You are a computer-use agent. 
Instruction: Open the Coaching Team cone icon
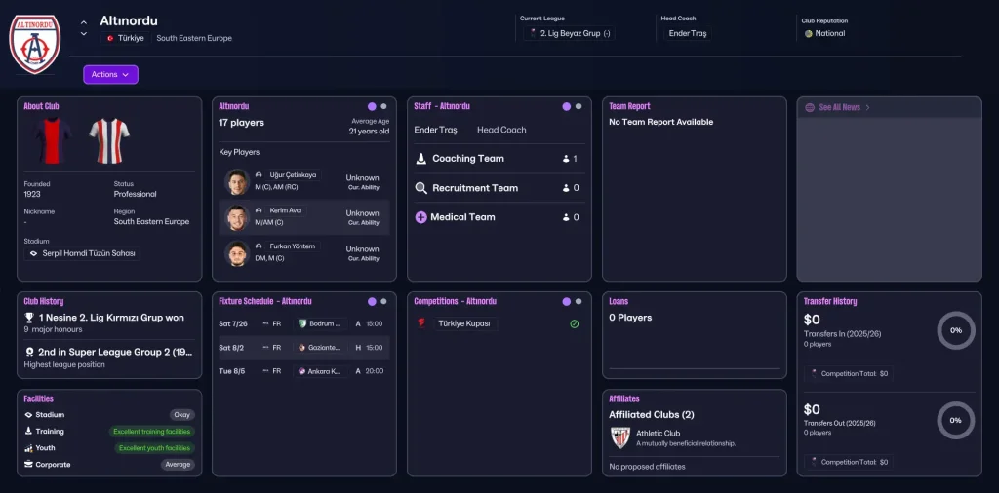pos(421,159)
